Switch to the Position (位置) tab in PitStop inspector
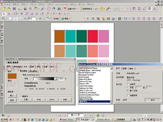This screenshot has height=122, width=163. point(45,67)
